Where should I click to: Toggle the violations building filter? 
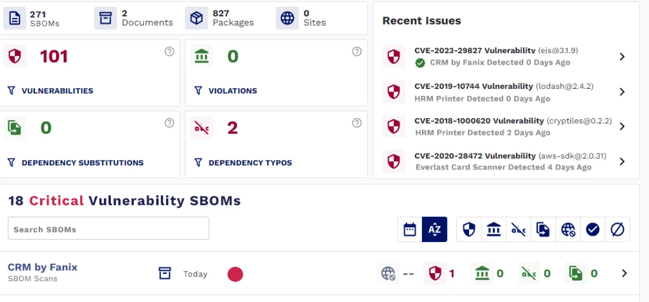pos(494,230)
